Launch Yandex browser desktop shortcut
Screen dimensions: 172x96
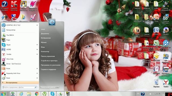pos(166,83)
